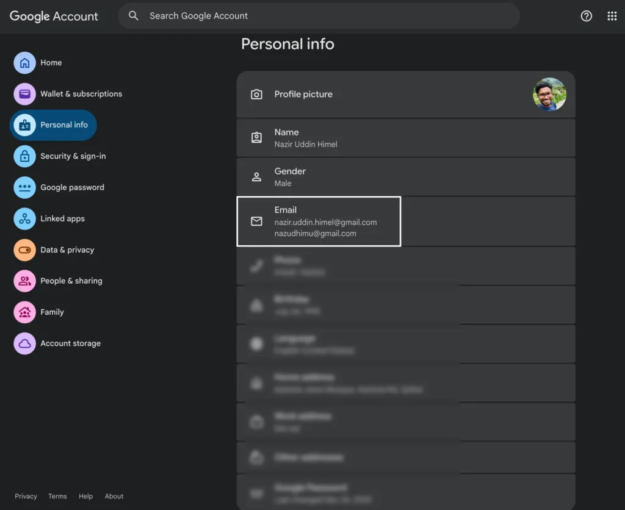
Task: Click the contact badge icon beside Name
Action: pyautogui.click(x=256, y=137)
